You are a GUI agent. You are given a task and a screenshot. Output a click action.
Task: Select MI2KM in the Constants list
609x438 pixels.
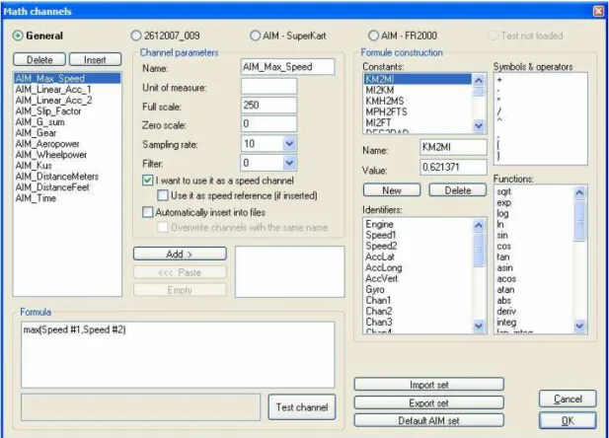click(418, 90)
